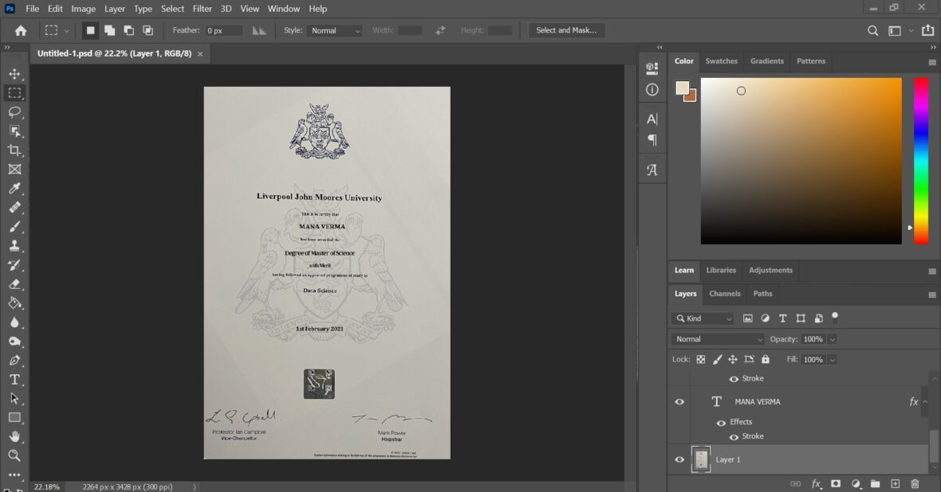Hide the Layer 1 layer

pyautogui.click(x=679, y=459)
